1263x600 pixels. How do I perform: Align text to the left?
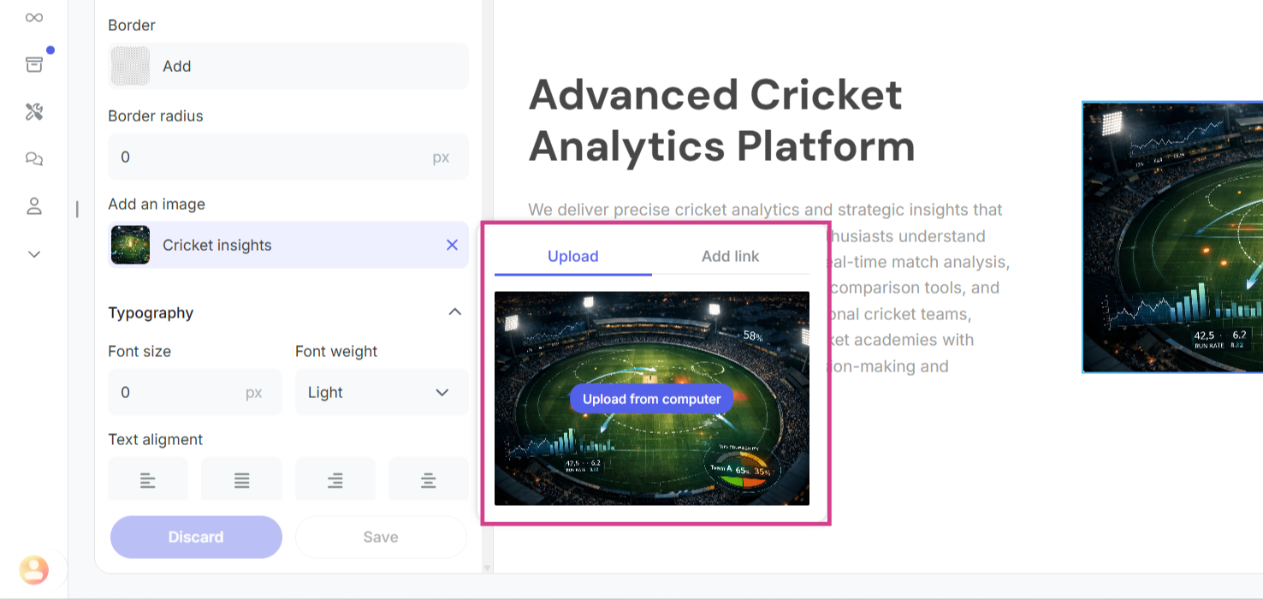point(148,481)
